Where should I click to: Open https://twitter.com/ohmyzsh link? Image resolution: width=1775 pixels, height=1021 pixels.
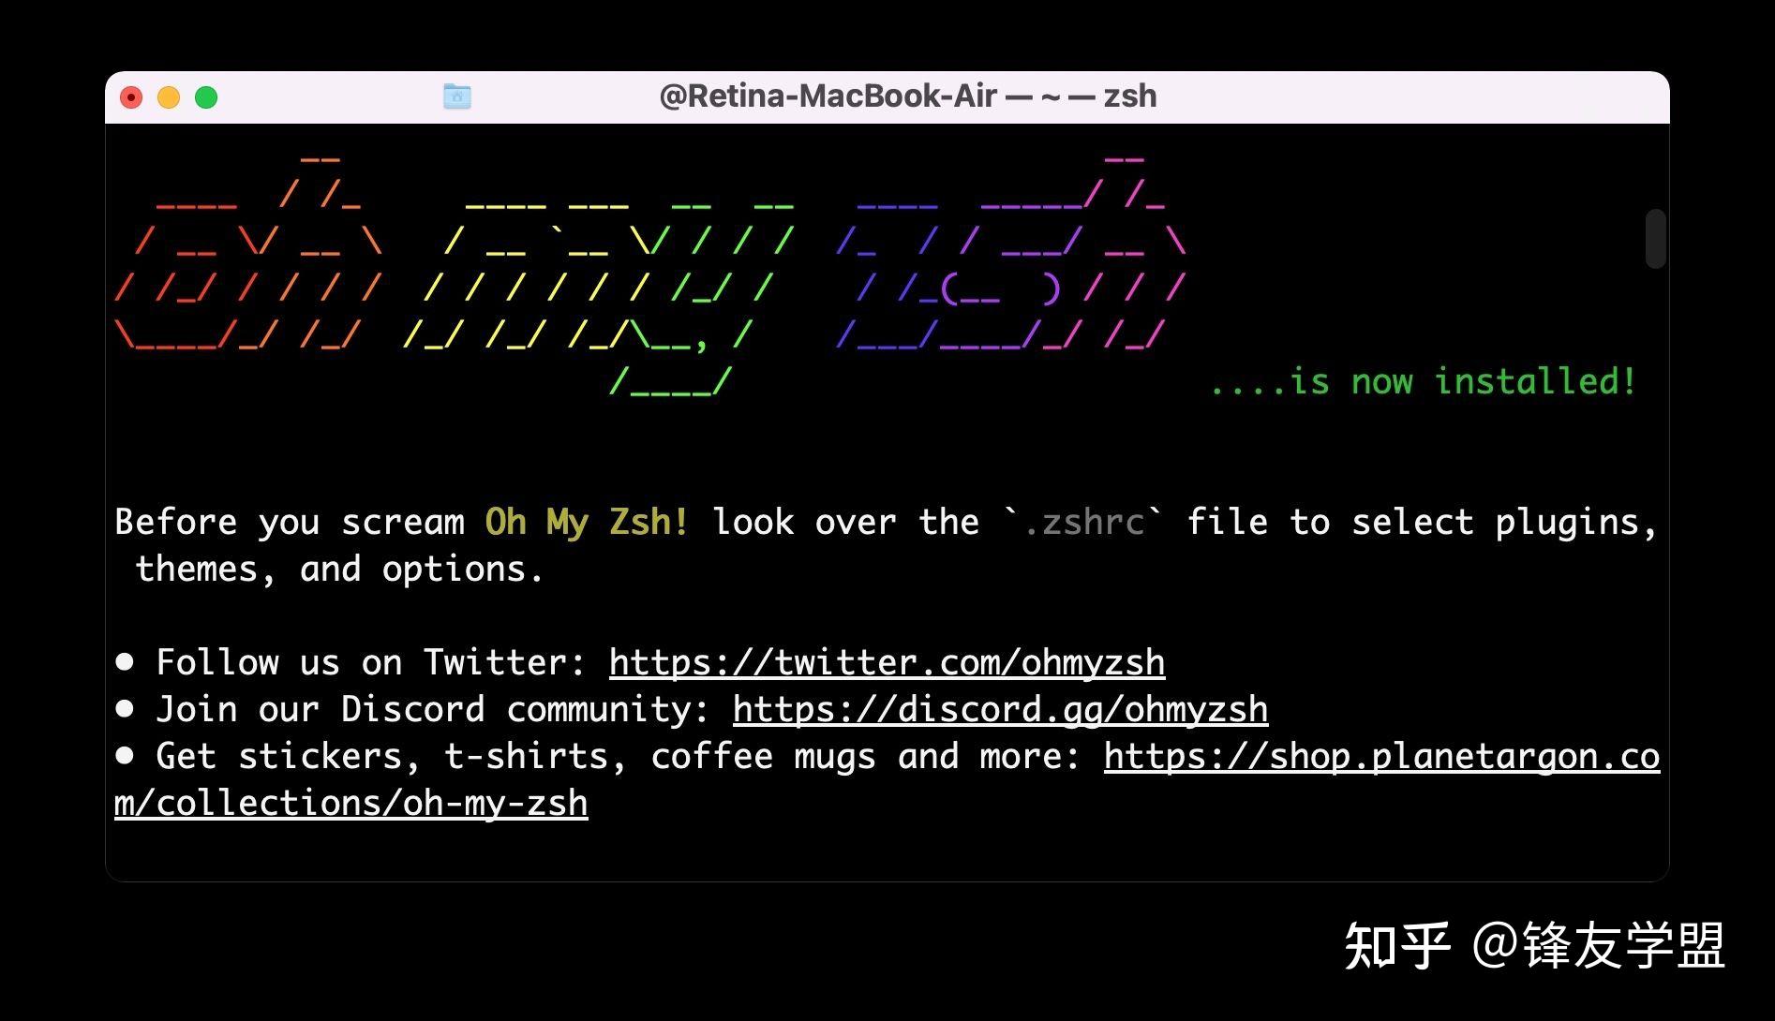[886, 662]
